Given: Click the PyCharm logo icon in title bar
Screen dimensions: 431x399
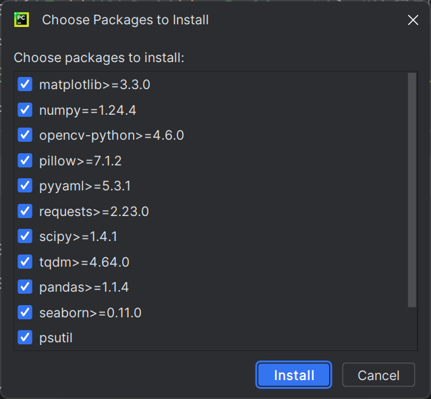Looking at the screenshot, I should pos(21,20).
